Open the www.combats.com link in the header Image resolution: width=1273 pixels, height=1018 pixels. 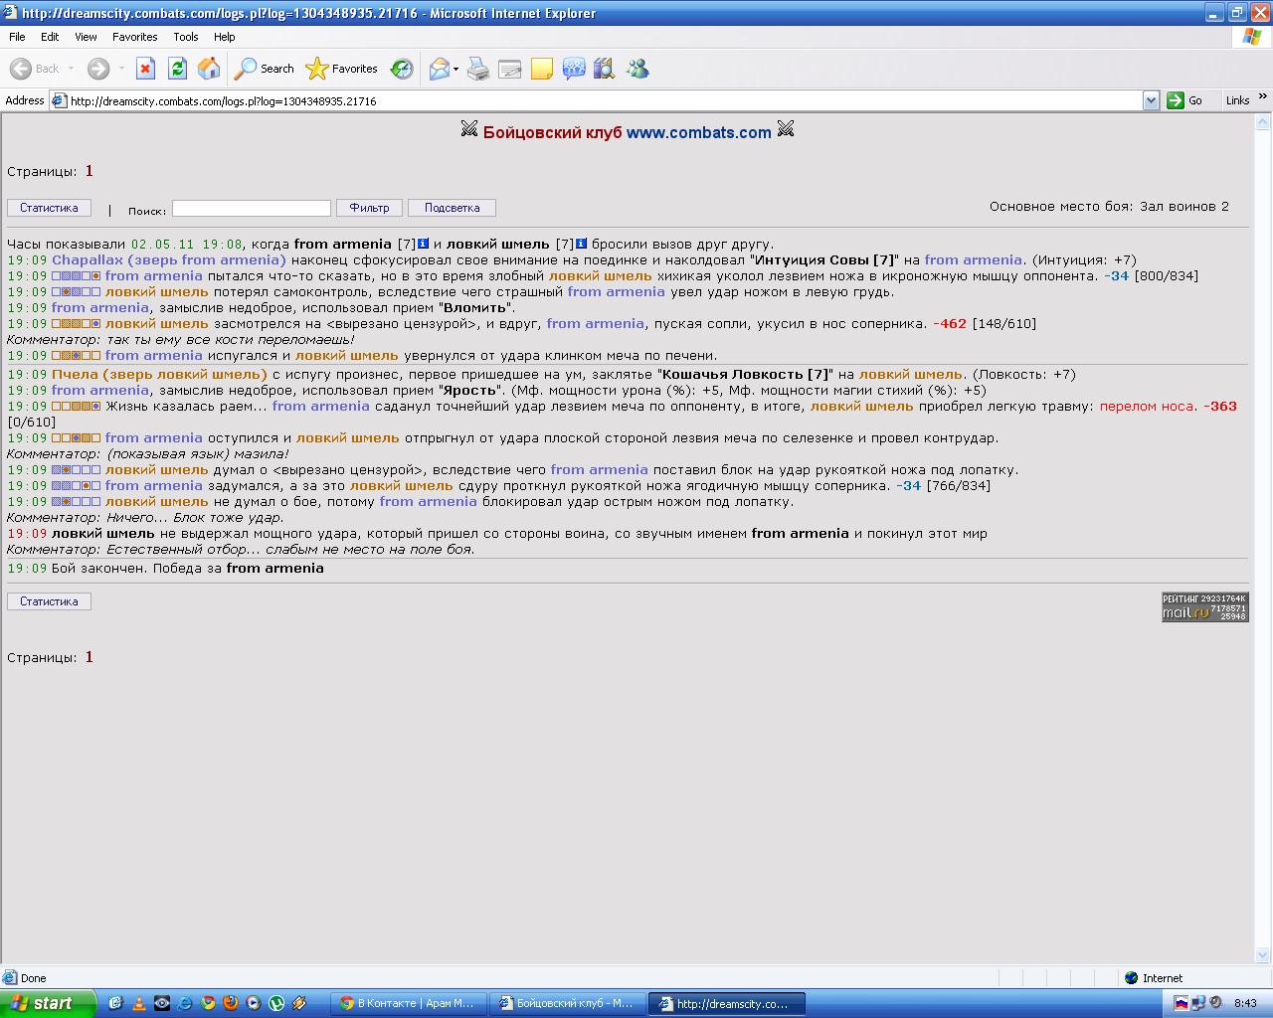[698, 132]
